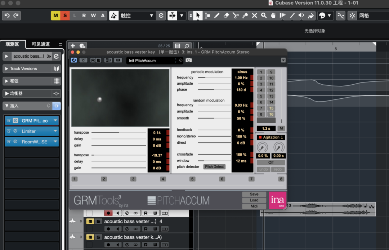
Task: Click the ball in the XY pad
Action: tap(99, 99)
